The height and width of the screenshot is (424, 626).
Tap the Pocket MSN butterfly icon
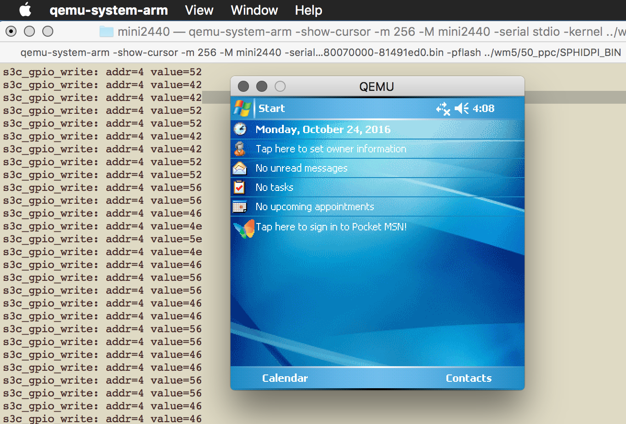click(244, 229)
